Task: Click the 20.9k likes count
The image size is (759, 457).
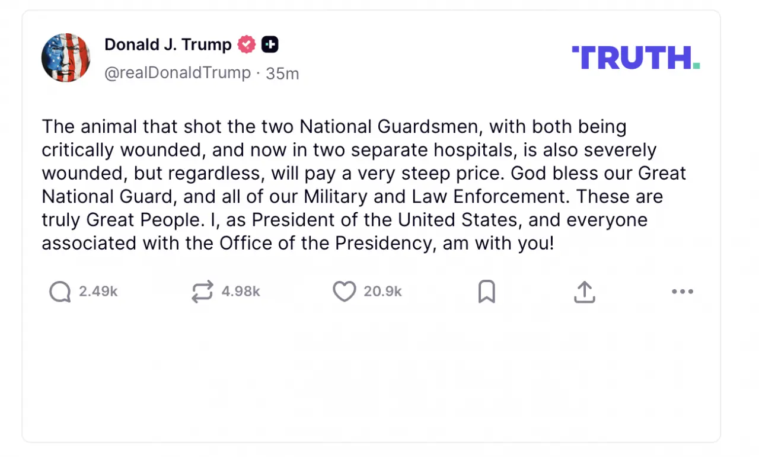Action: click(383, 292)
